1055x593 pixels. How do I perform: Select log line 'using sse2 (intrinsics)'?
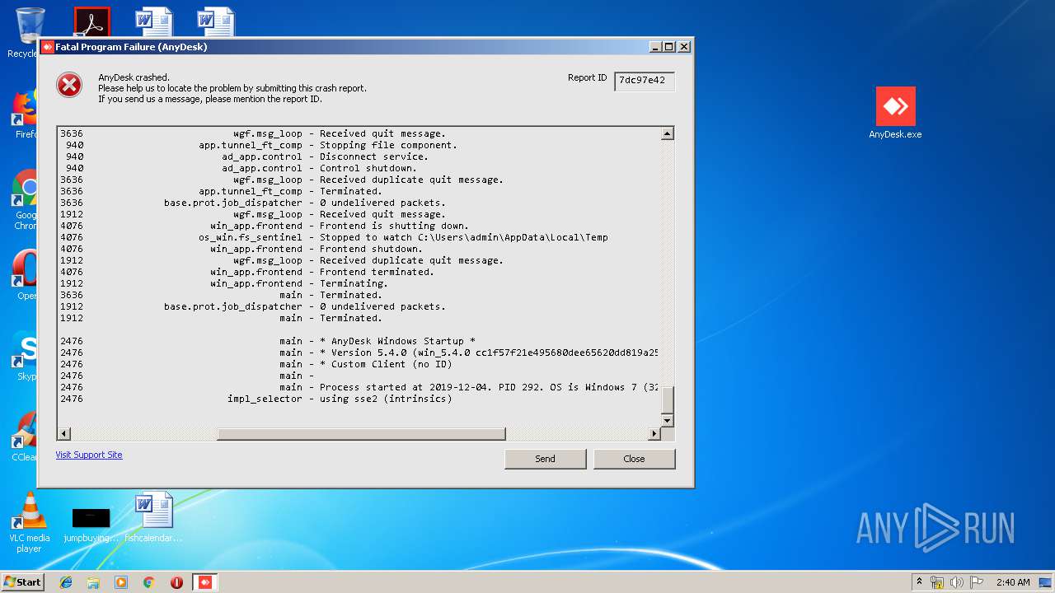[386, 399]
